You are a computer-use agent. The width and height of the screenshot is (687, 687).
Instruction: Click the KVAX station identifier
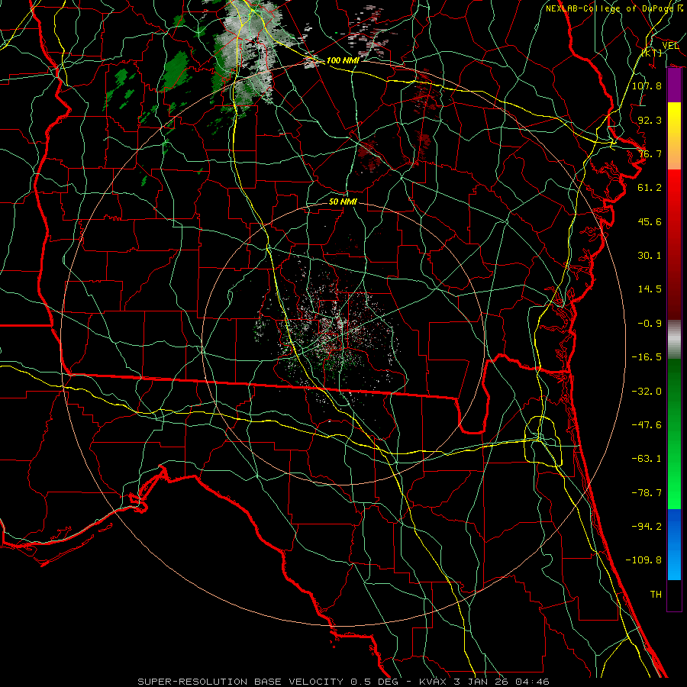coord(434,682)
